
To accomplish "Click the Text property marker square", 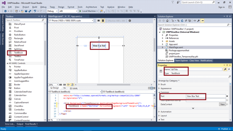I will (x=227, y=96).
